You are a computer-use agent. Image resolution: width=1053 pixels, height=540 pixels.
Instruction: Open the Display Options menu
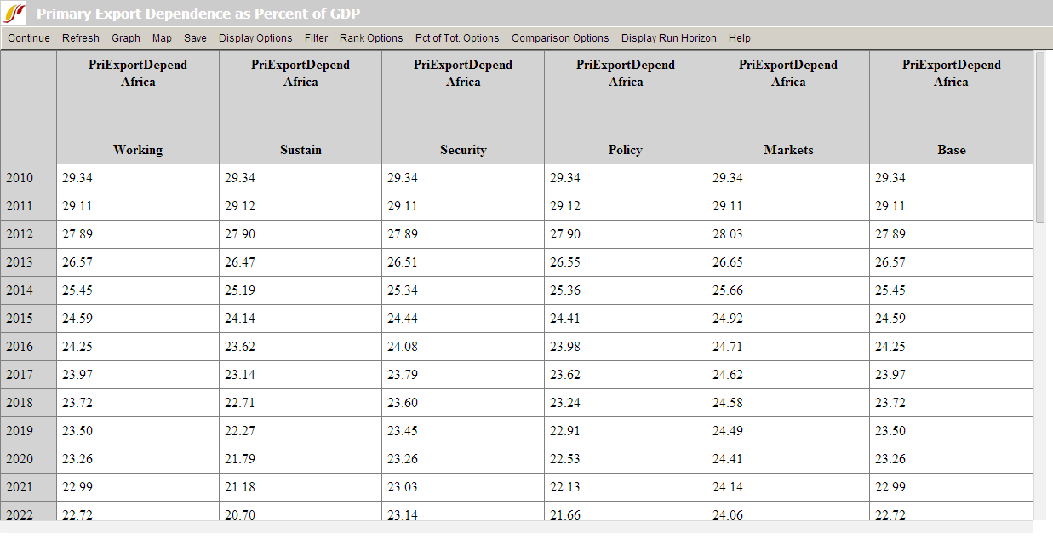(x=255, y=38)
